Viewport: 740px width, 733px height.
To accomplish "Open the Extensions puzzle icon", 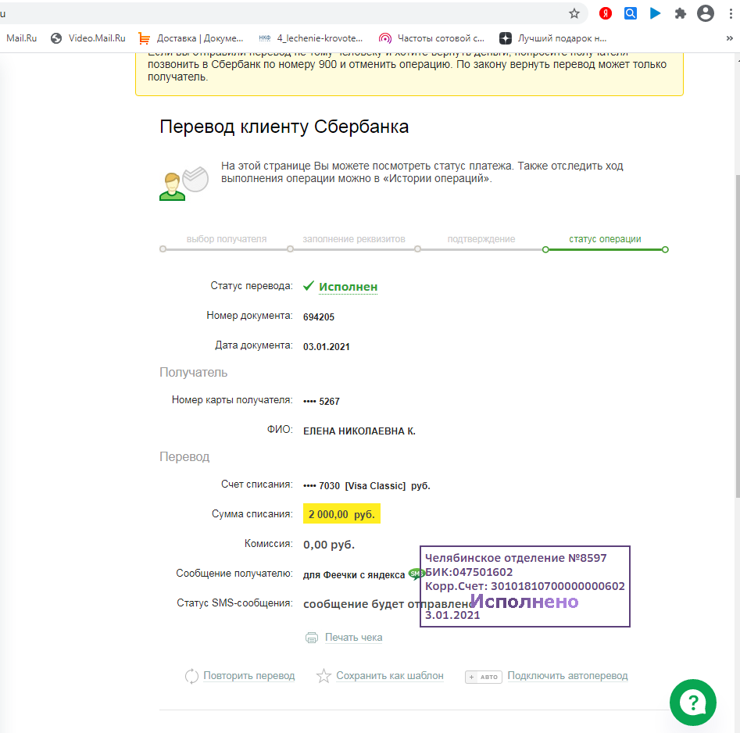I will (x=680, y=14).
